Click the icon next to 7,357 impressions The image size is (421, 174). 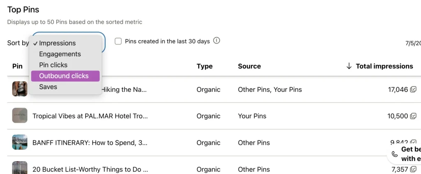[413, 169]
